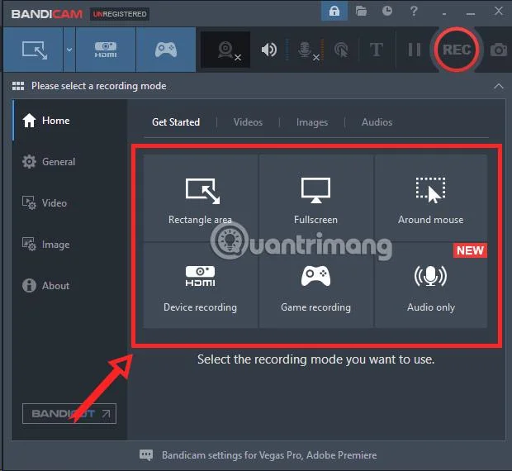Screen dimensions: 512x471
Task: Open the Bandicut link button
Action: [x=69, y=413]
